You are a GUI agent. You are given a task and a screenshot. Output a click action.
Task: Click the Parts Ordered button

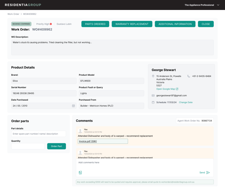pyautogui.click(x=95, y=24)
